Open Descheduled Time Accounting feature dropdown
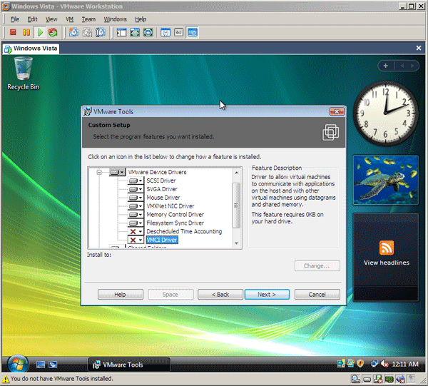The width and height of the screenshot is (428, 386). tap(136, 231)
